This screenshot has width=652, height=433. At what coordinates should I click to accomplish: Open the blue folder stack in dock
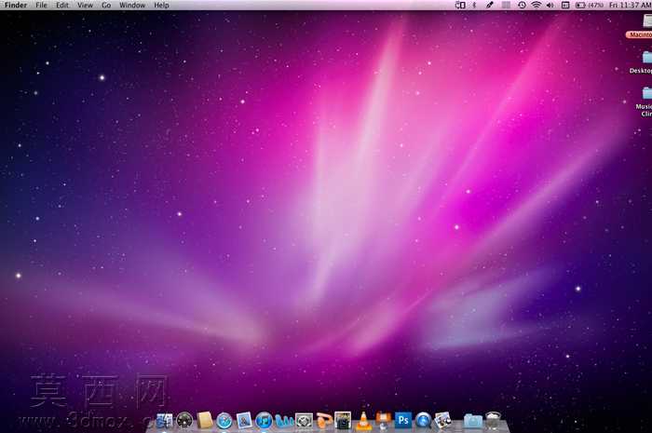(x=473, y=421)
